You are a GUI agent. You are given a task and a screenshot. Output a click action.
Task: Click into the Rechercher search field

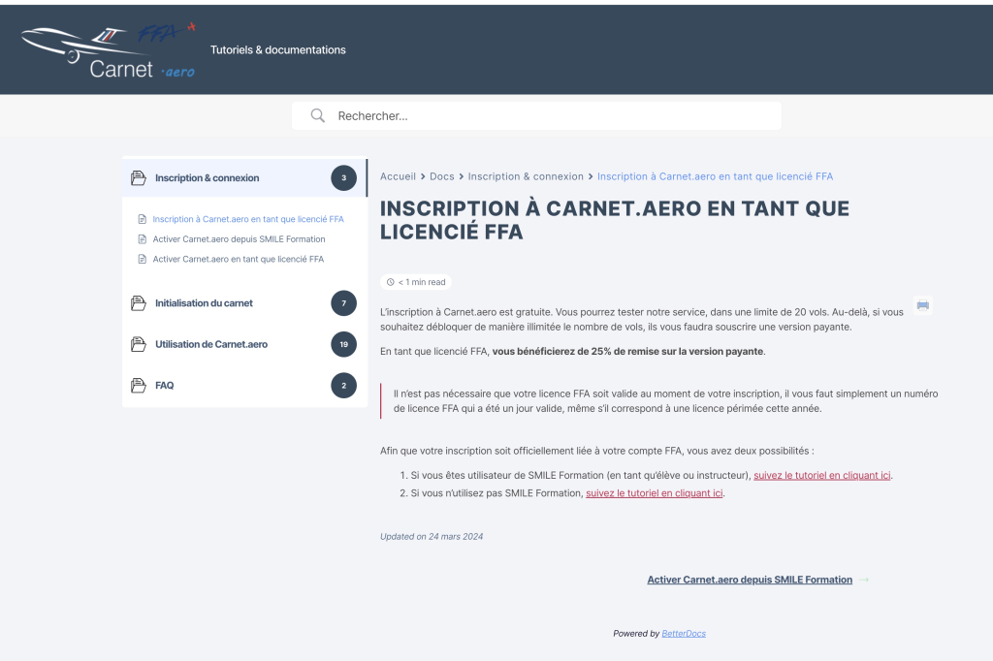553,116
